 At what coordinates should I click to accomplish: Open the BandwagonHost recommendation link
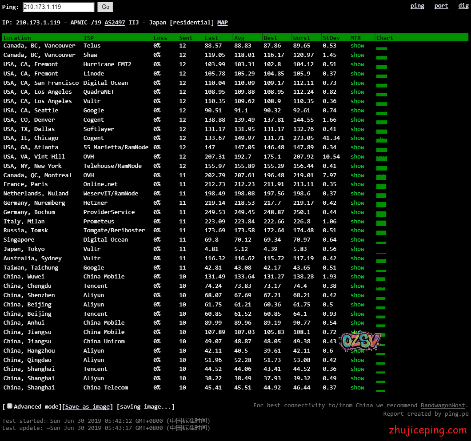click(x=443, y=405)
